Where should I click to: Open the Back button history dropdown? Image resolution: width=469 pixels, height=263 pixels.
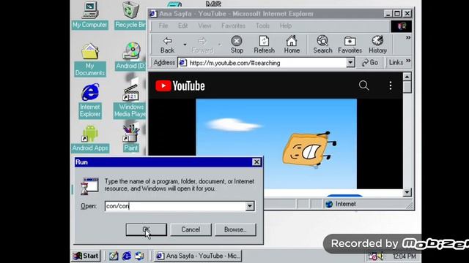pos(185,45)
